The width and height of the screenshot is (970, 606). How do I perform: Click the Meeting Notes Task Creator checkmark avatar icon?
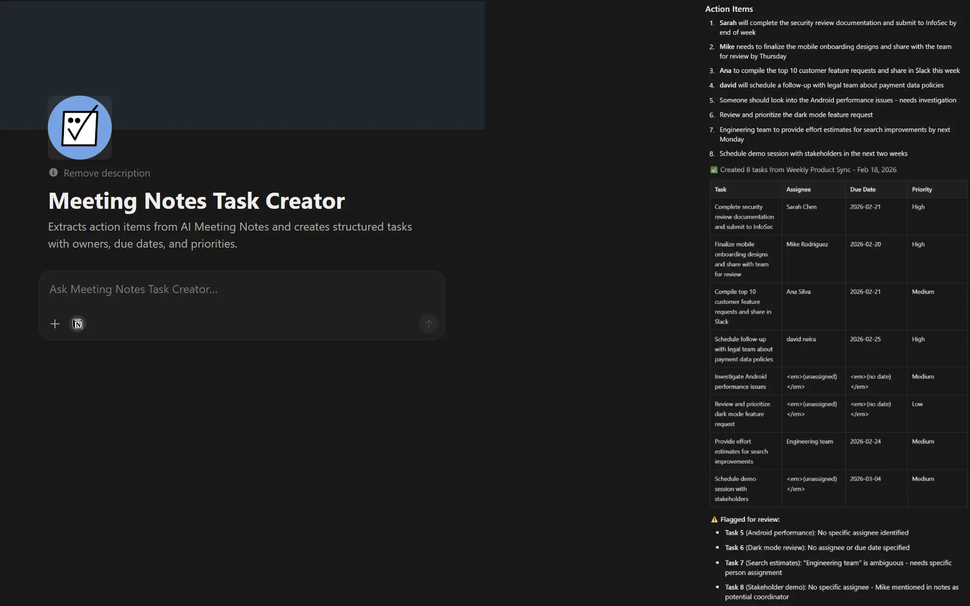click(x=80, y=127)
